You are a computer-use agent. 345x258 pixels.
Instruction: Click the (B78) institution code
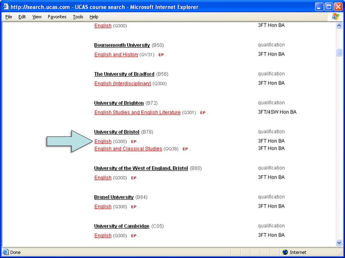(147, 132)
